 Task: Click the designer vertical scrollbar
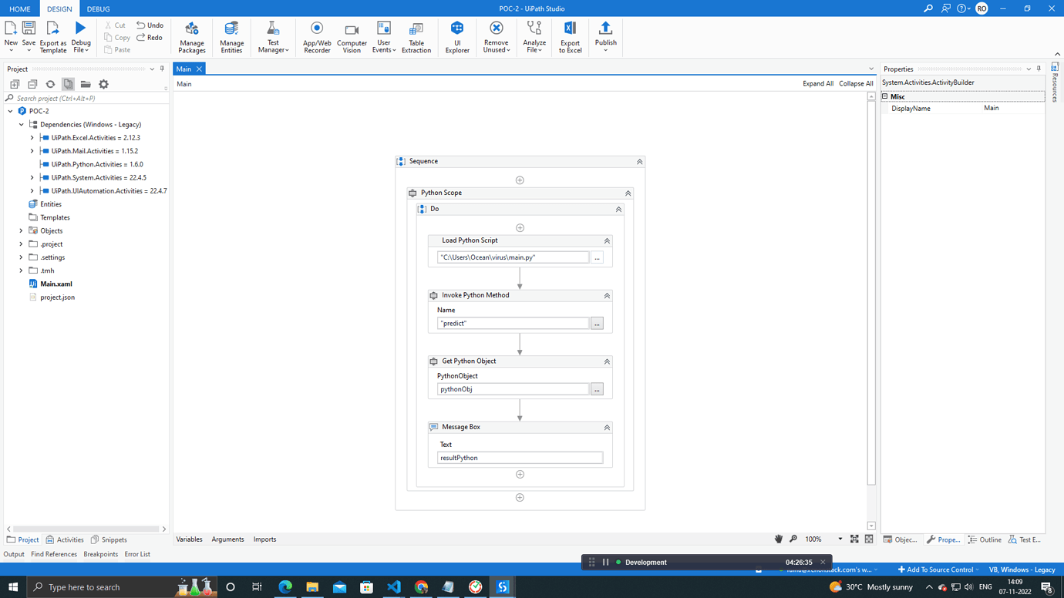click(x=871, y=293)
